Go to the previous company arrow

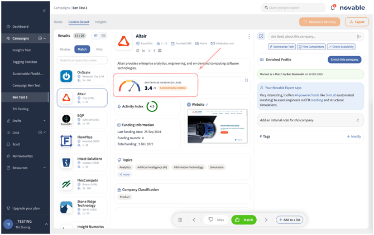194,220
